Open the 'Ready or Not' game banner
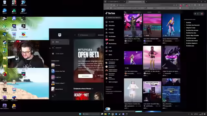207x116 pixels. point(88,96)
